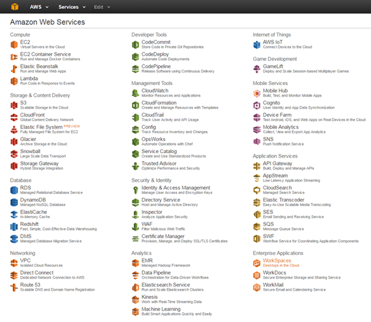Click the Mobile Hub icon
371x322 pixels.
coord(257,93)
